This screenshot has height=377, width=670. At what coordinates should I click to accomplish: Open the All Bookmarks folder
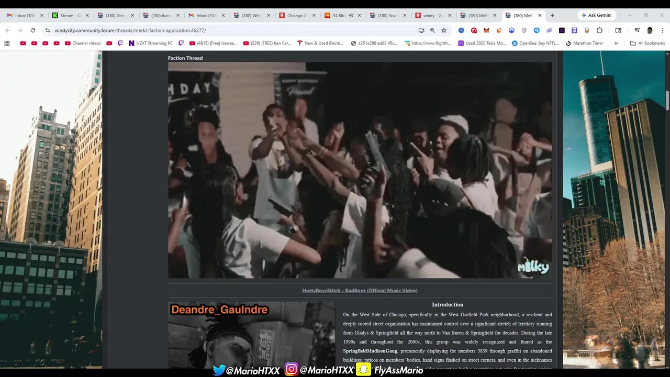pos(647,43)
